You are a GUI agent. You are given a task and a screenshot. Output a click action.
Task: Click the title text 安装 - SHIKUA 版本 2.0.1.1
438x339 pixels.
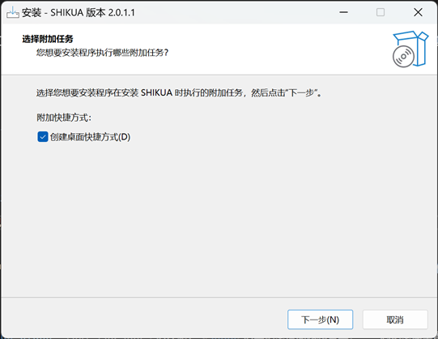click(79, 13)
